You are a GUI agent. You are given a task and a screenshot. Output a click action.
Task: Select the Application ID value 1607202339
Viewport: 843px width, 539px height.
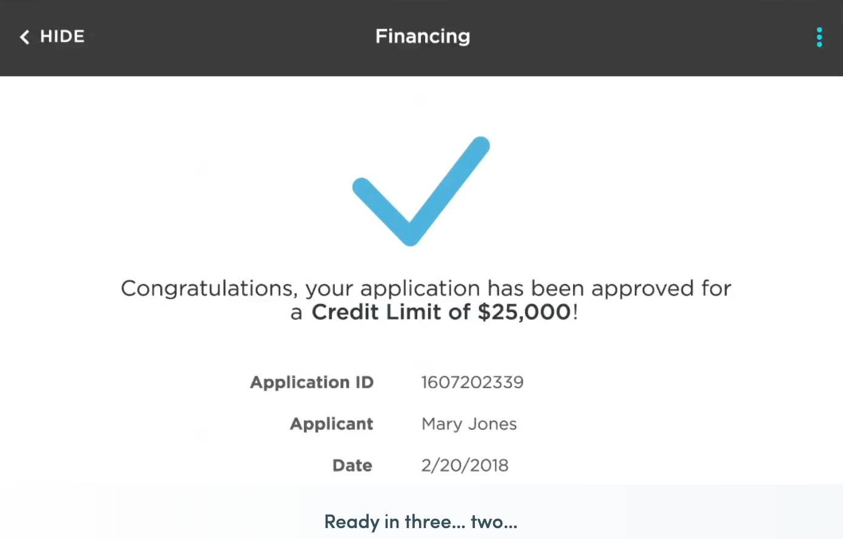click(x=472, y=382)
